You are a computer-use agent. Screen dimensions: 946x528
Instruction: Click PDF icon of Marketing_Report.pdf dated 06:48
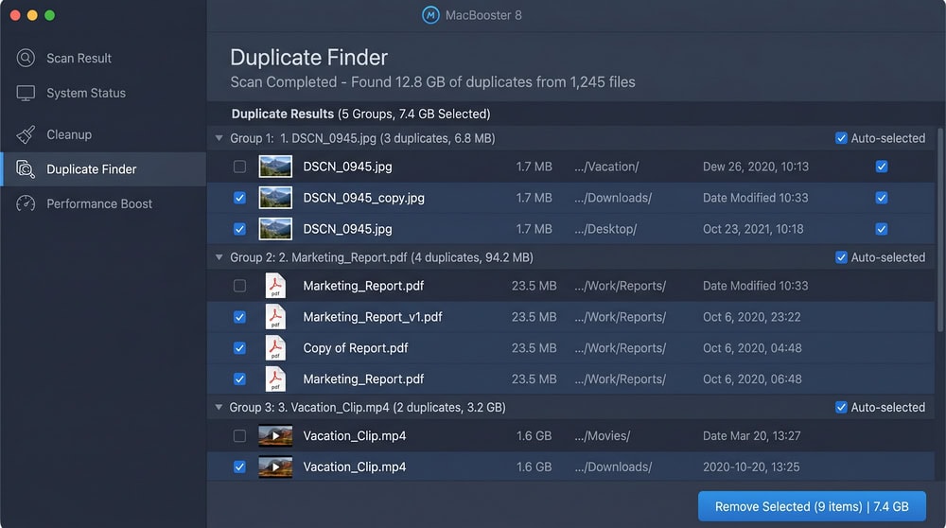point(275,378)
